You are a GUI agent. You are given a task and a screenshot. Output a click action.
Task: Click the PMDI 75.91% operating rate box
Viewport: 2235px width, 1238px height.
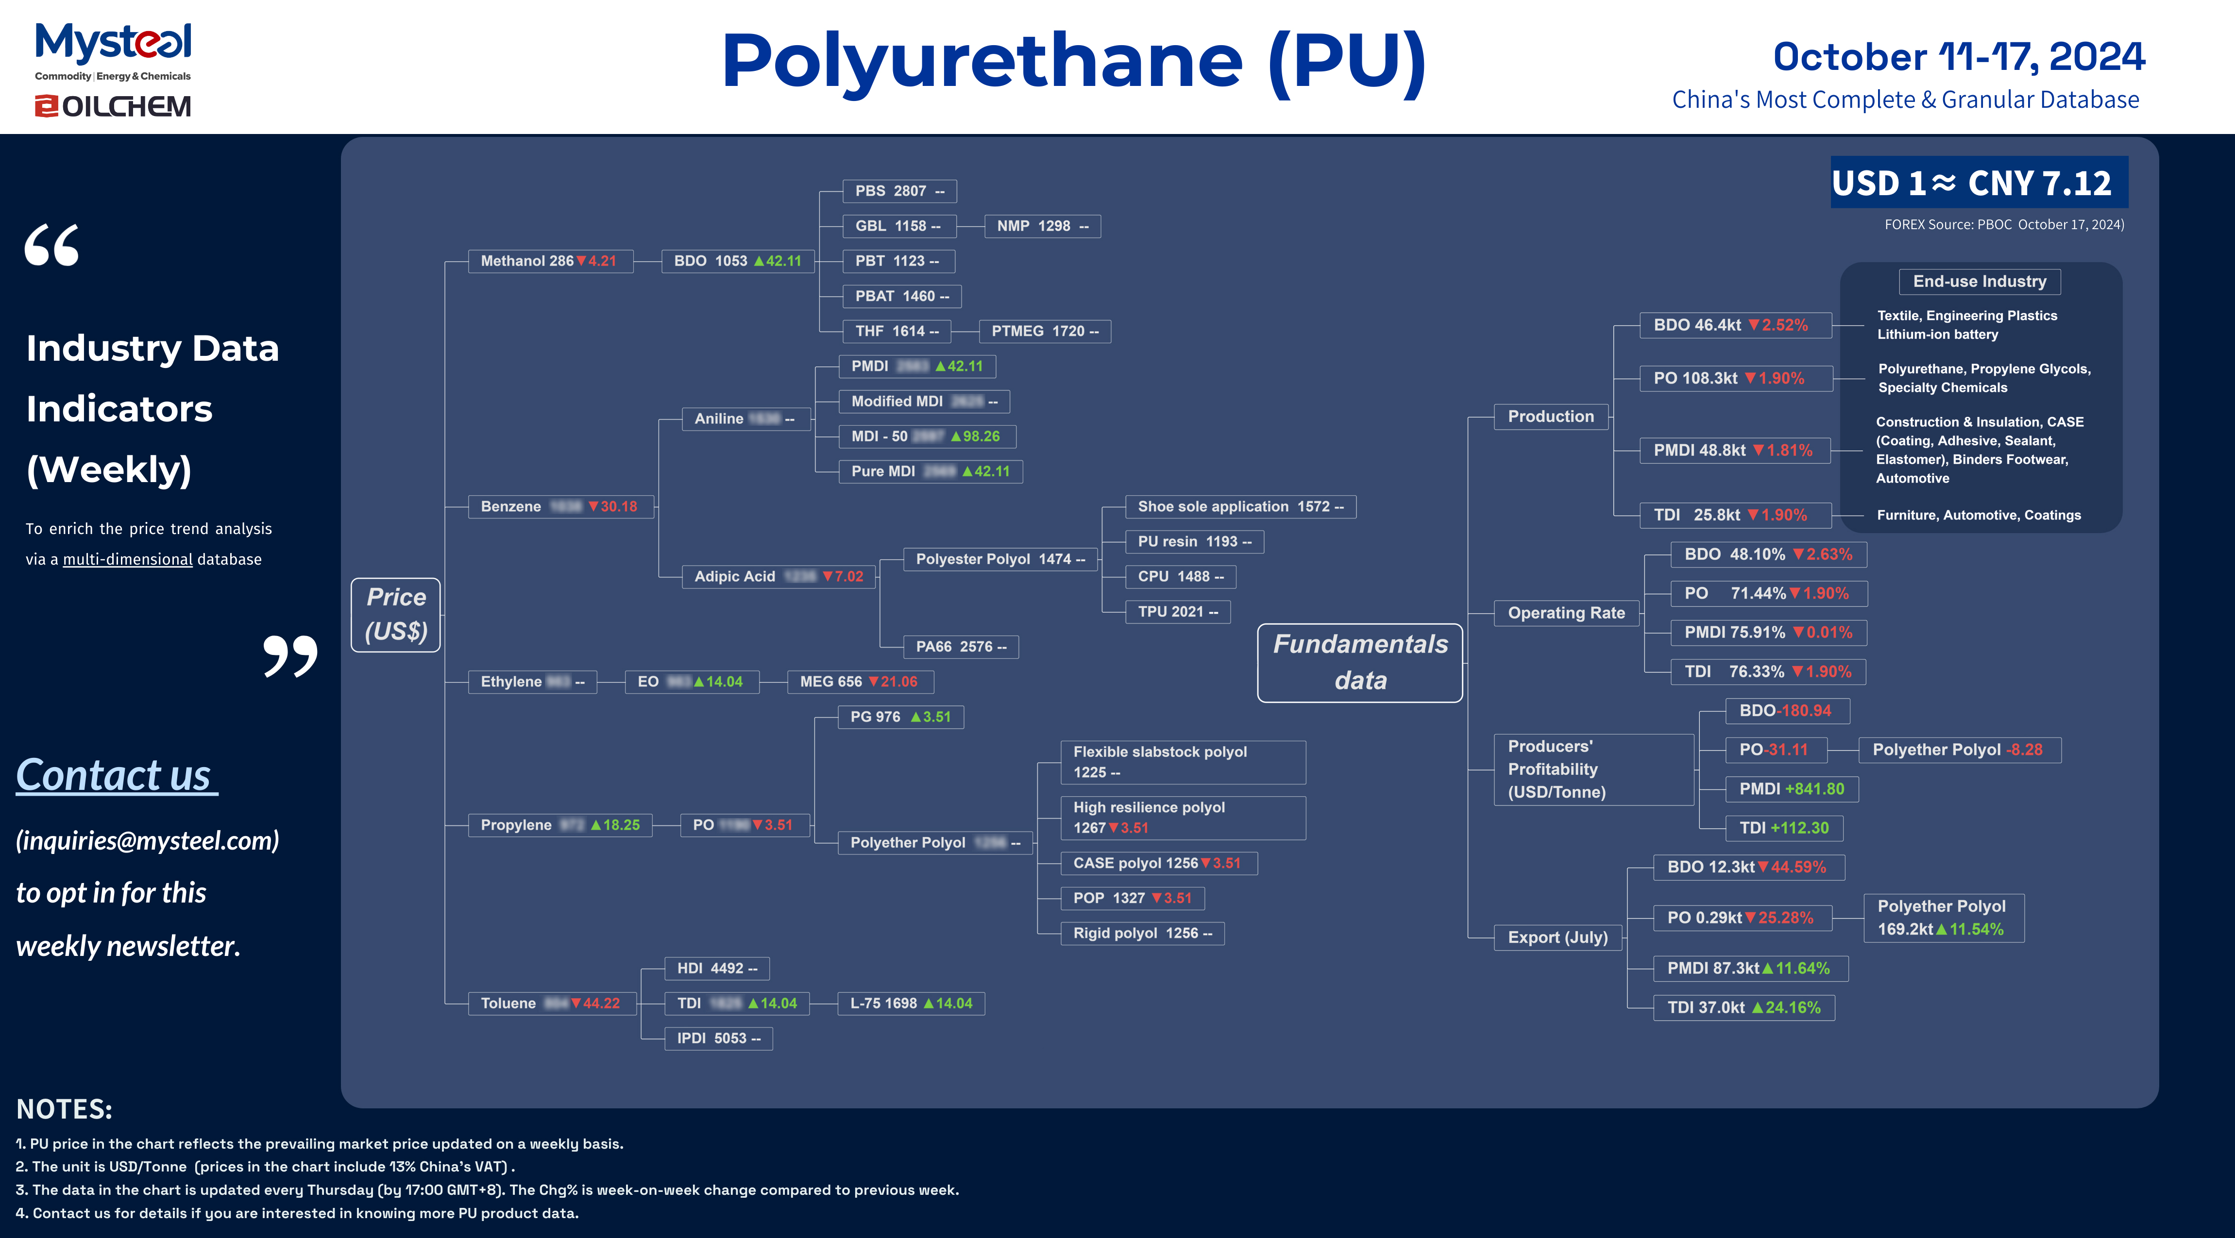tap(1769, 633)
